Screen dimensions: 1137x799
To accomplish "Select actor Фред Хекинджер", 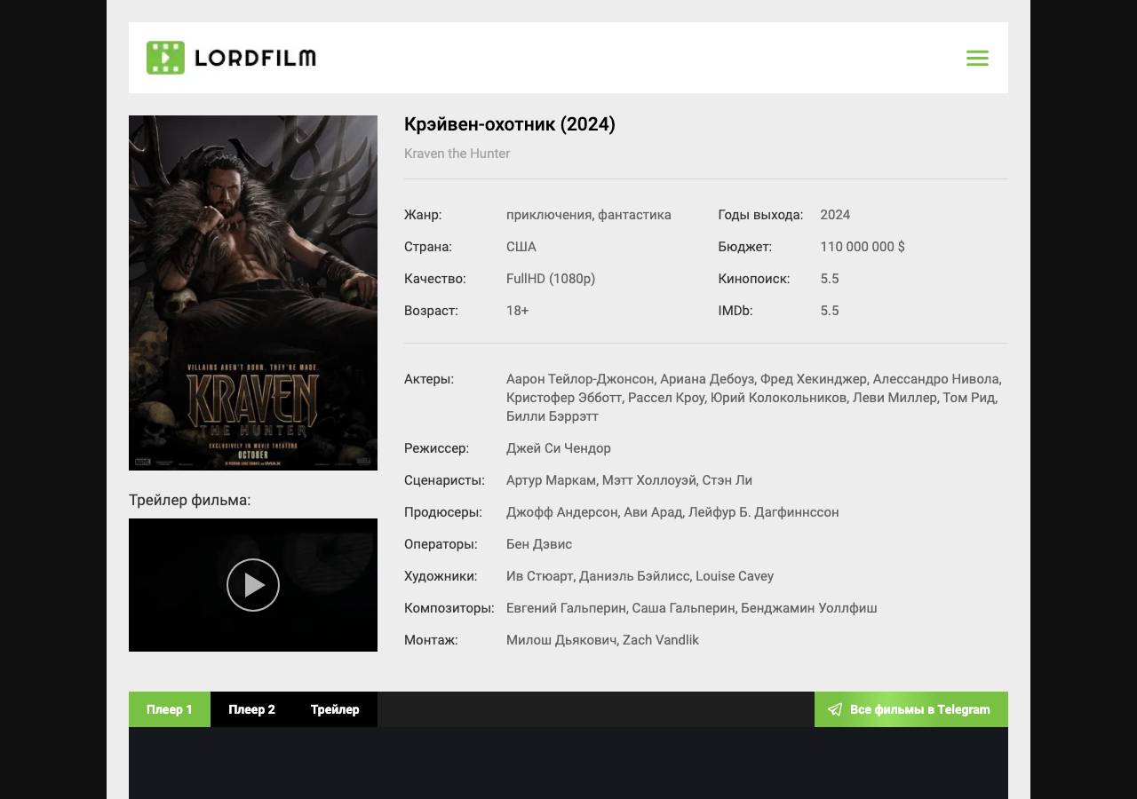I will click(813, 379).
